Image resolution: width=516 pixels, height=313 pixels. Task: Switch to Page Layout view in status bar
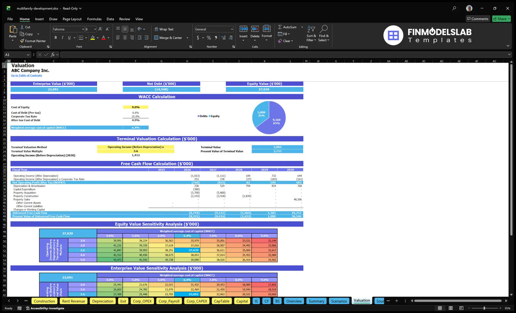(450, 308)
